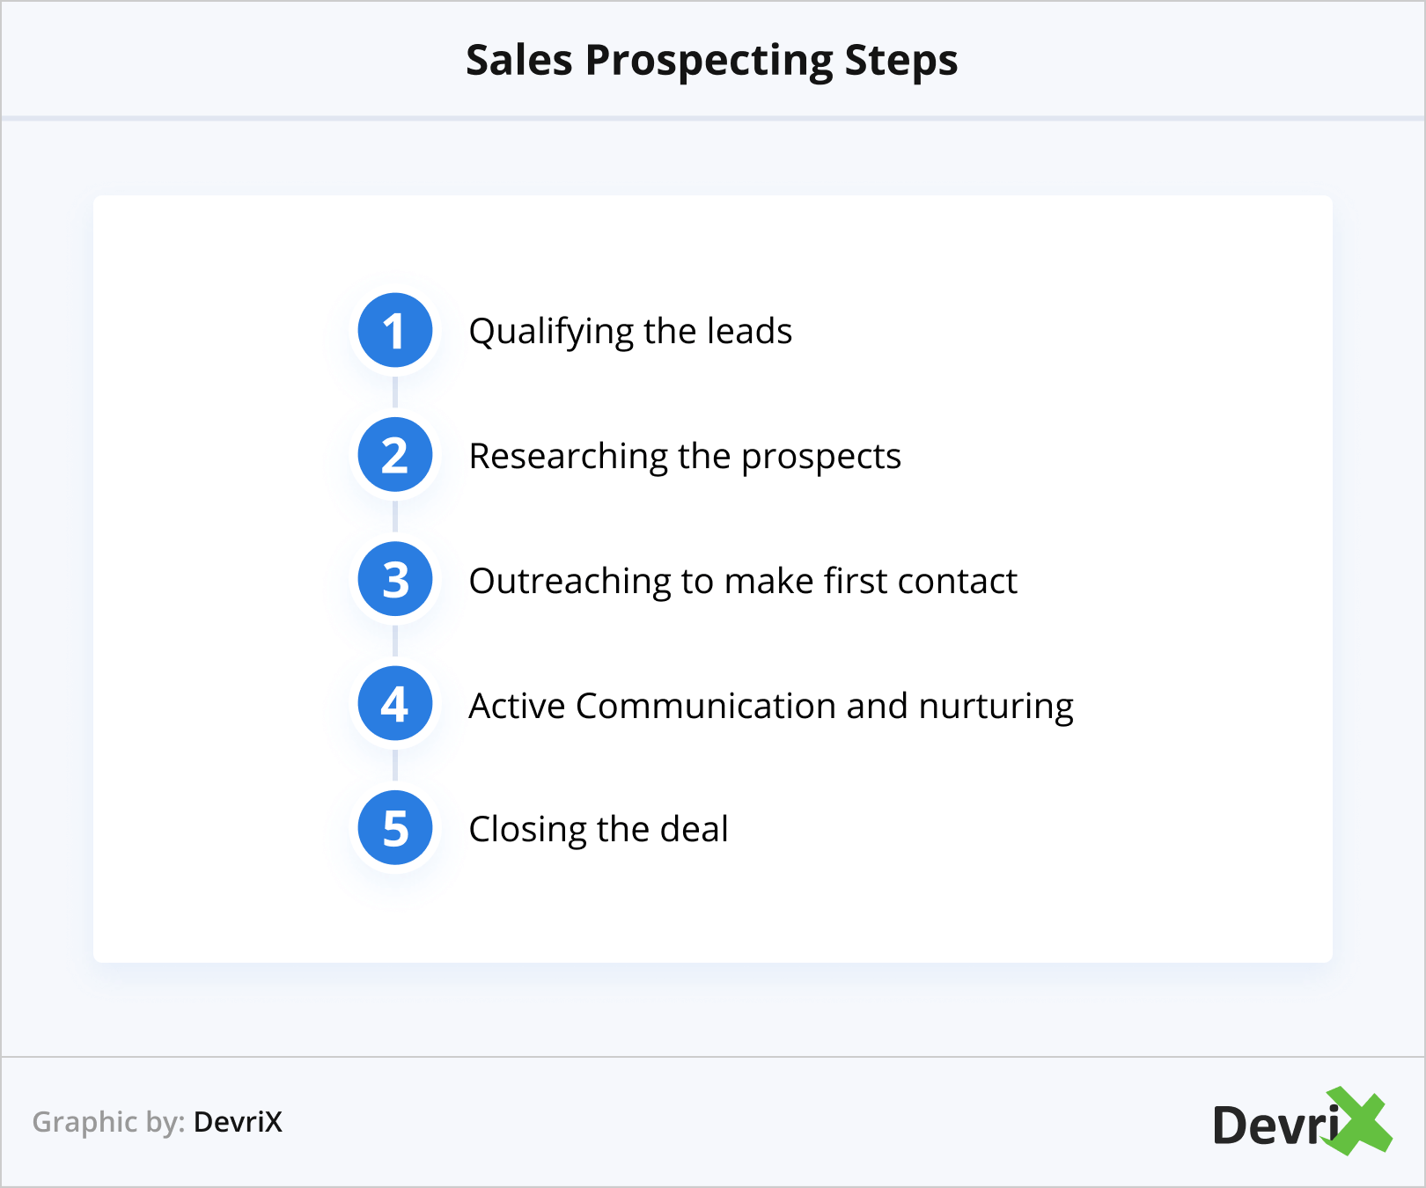Select the 'Researching the prospects' step text
Image resolution: width=1426 pixels, height=1188 pixels.
click(684, 457)
